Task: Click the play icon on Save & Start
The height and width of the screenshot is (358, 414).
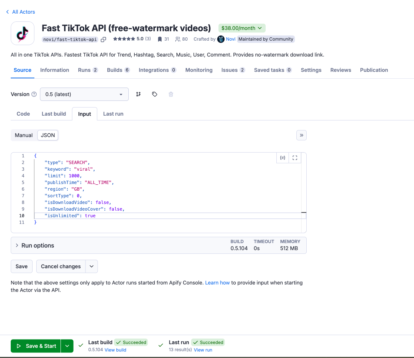Action: [19, 346]
